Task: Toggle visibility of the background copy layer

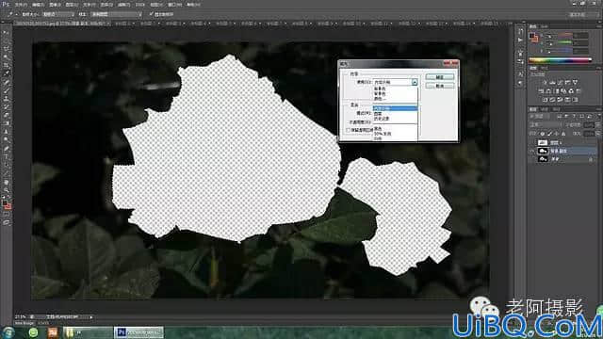Action: coord(532,151)
